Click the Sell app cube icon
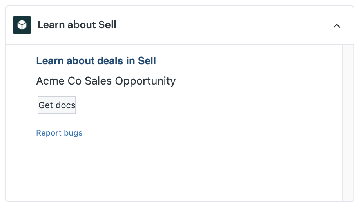The height and width of the screenshot is (210, 359). (x=22, y=25)
